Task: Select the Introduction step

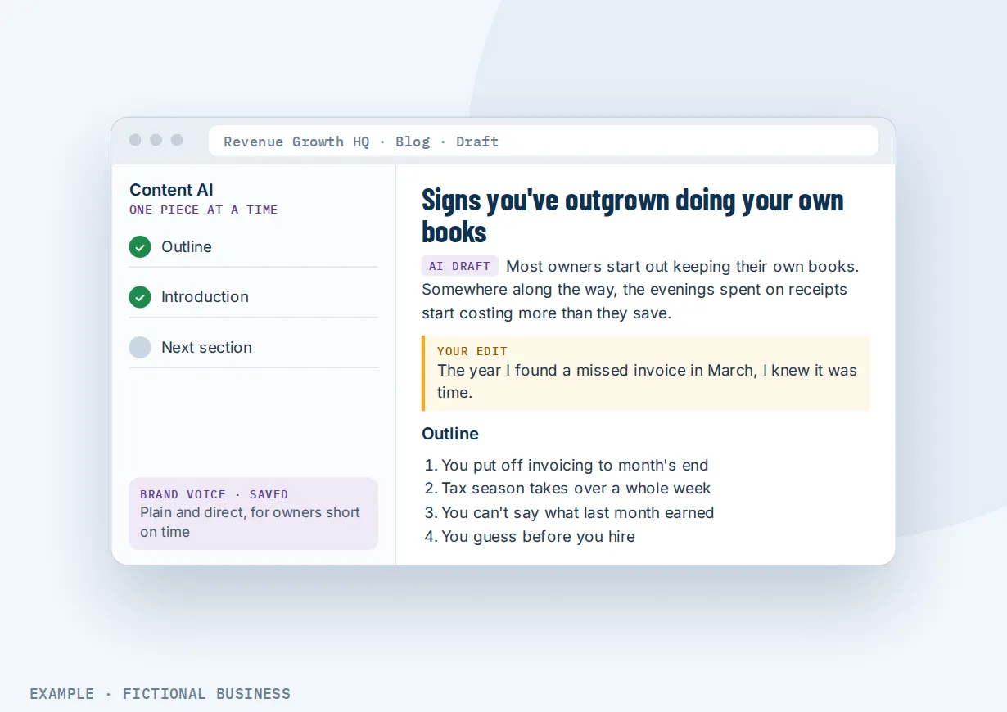Action: 253,297
